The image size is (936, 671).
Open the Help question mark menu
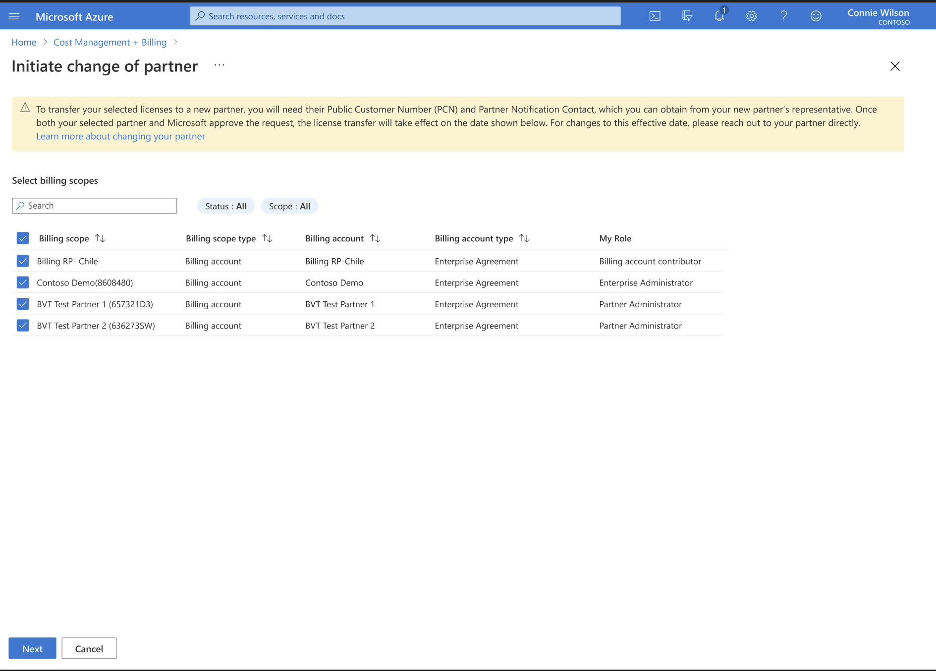pyautogui.click(x=784, y=16)
